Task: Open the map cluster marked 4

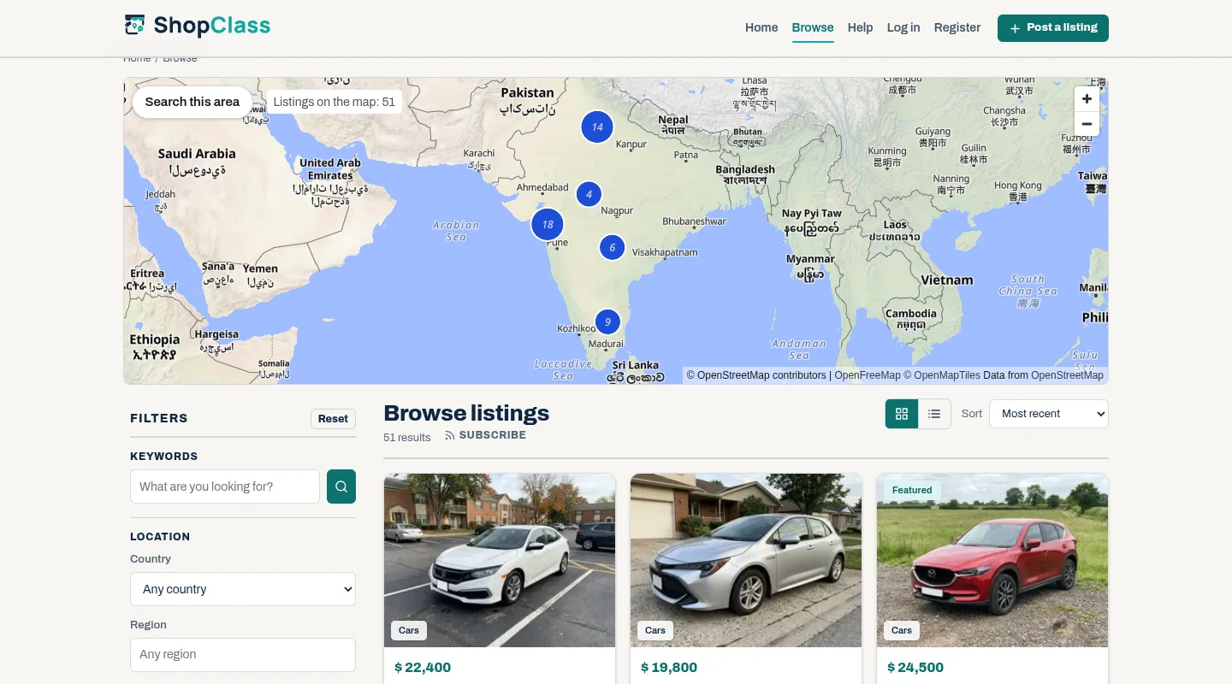Action: 589,194
